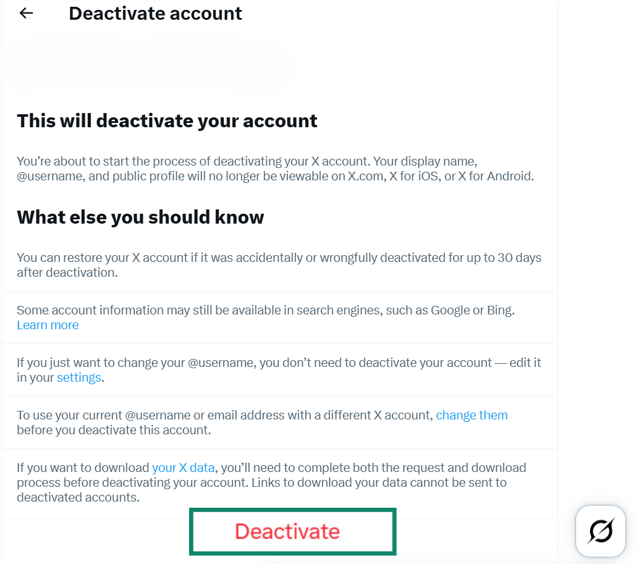This screenshot has width=644, height=564.
Task: Select the "This will deactivate your account" heading
Action: tap(167, 120)
